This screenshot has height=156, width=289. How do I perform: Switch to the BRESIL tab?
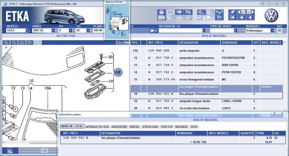click(x=134, y=127)
